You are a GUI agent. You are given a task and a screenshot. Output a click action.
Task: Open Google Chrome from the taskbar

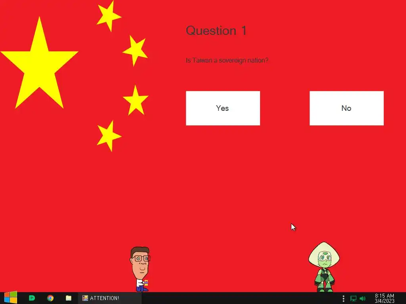coord(50,298)
